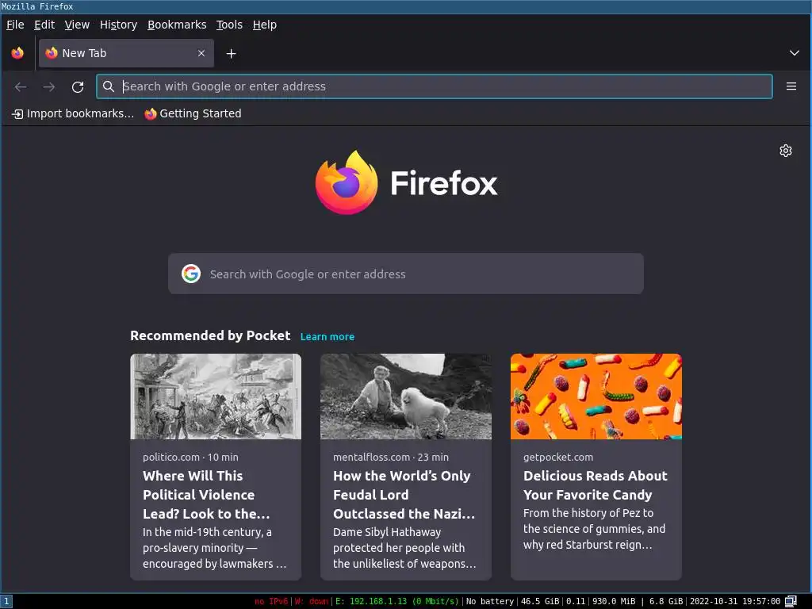Click the 'W: down' wireless status entry
The height and width of the screenshot is (609, 812).
click(312, 601)
